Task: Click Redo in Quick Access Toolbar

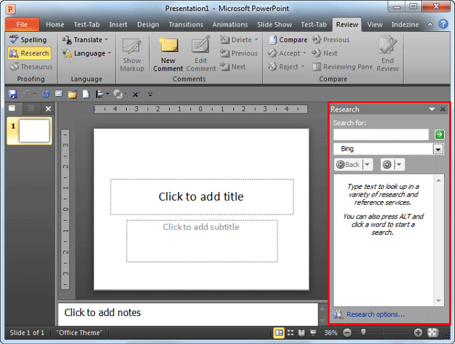Action: (46, 94)
